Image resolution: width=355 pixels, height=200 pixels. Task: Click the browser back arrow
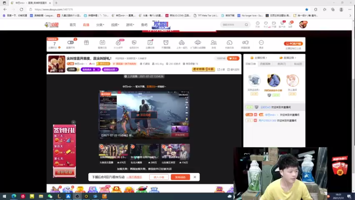click(x=5, y=9)
